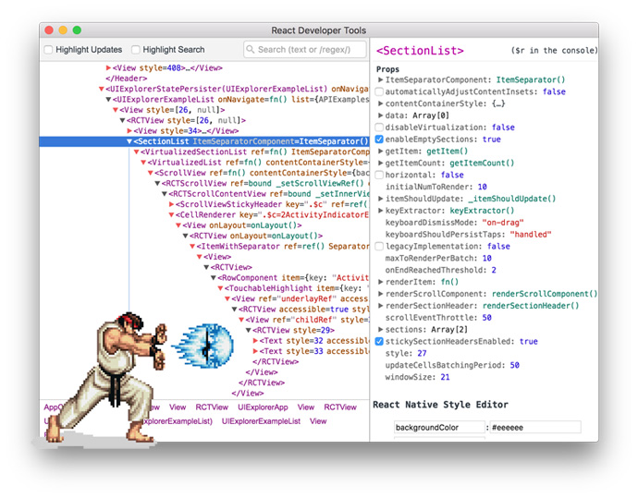This screenshot has width=638, height=498.
Task: Enable the Highlight Updates checkbox
Action: tap(48, 50)
